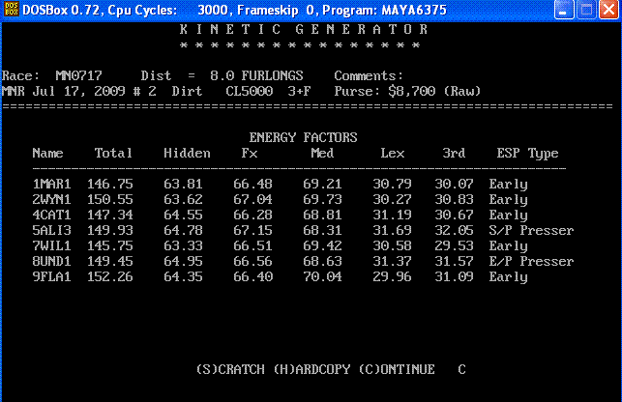The width and height of the screenshot is (622, 402).
Task: Click the ESP Type column header
Action: coord(527,154)
